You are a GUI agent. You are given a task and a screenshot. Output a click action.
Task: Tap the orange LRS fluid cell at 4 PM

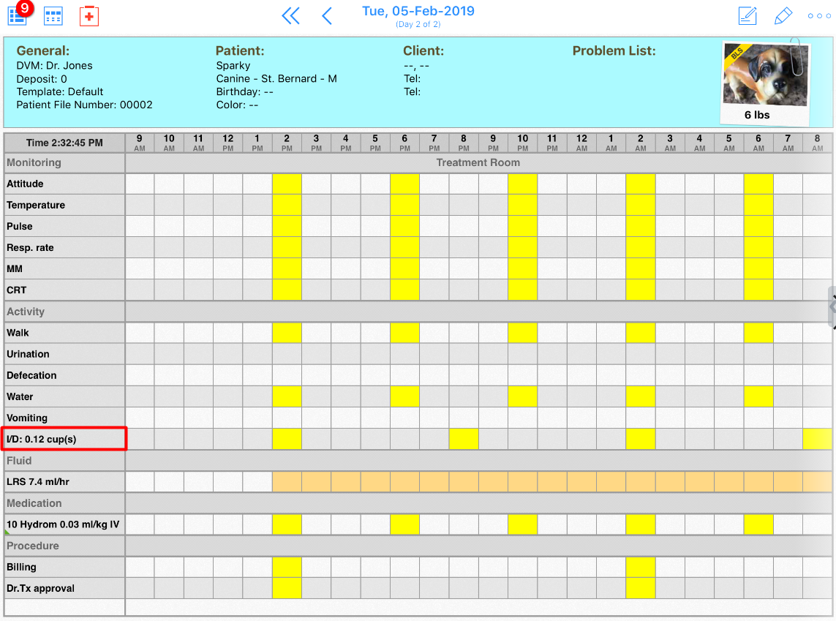(x=346, y=482)
